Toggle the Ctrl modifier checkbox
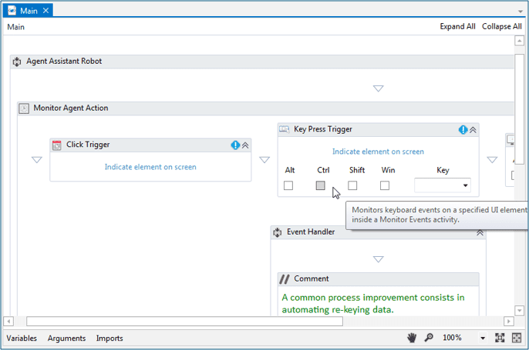Viewport: 529px width, 350px height. 321,185
